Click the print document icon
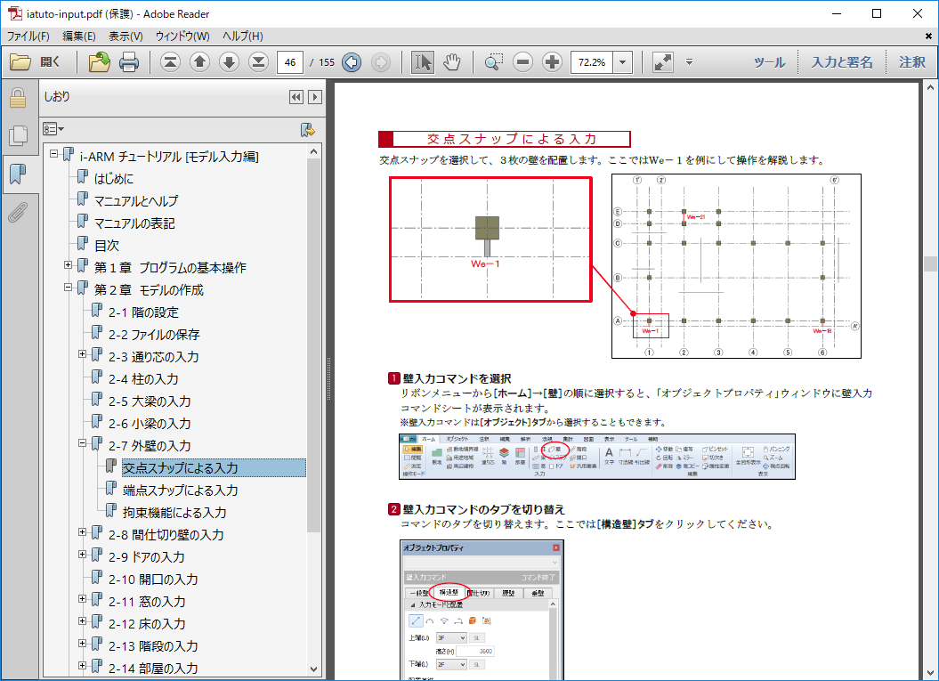The height and width of the screenshot is (681, 939). coord(129,62)
